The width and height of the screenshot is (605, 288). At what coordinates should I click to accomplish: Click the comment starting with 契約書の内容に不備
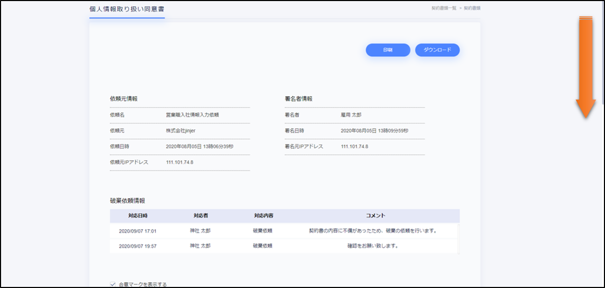coord(373,231)
